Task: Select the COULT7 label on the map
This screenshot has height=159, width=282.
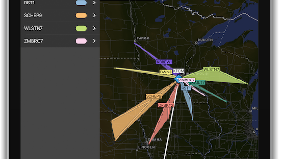Action: tap(197, 83)
